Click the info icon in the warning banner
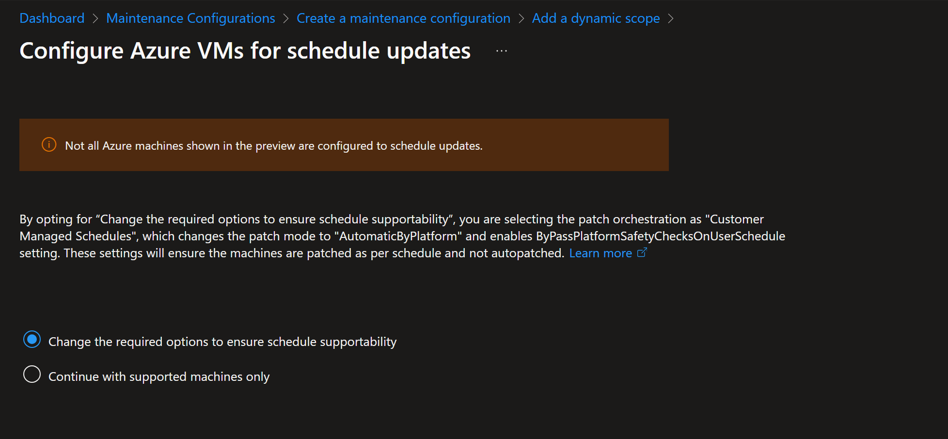948x439 pixels. pyautogui.click(x=48, y=144)
